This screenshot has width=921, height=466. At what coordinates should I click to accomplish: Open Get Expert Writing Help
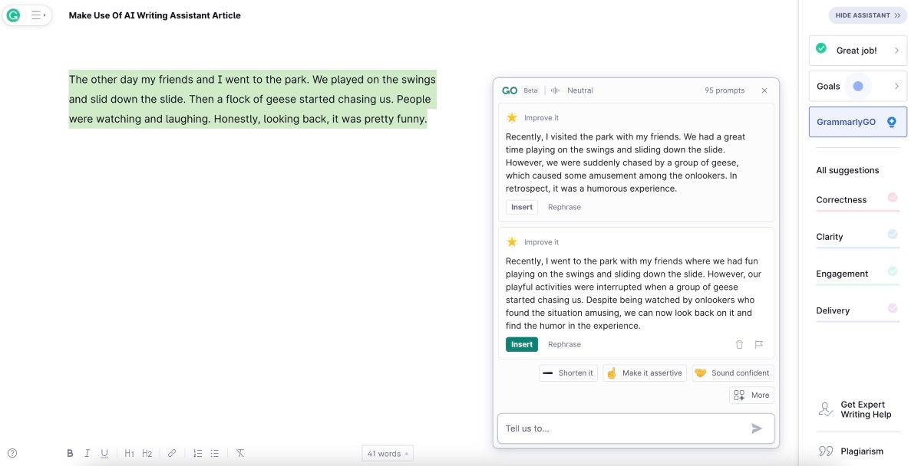point(855,409)
